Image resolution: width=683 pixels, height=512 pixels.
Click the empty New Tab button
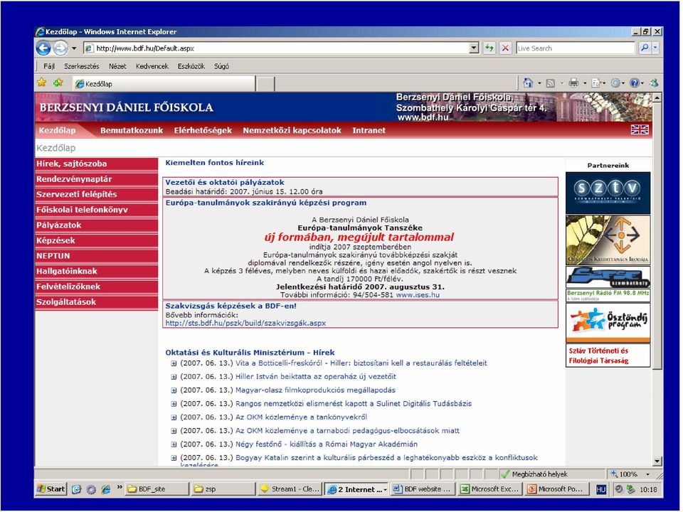click(265, 84)
